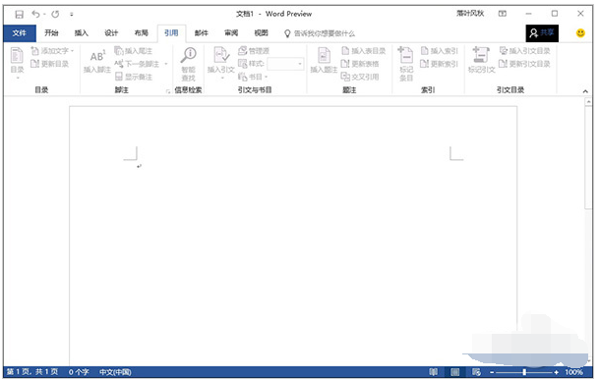Expand the 下一条脚注 dropdown arrow
The image size is (600, 379).
(166, 64)
